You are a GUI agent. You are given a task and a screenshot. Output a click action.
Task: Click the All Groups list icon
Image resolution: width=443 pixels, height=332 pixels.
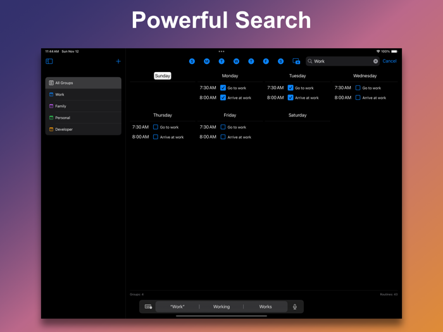coord(51,83)
